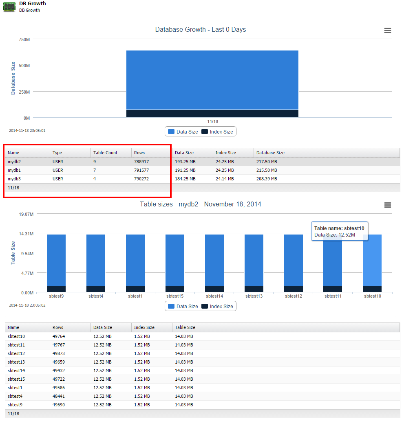Sort databases by Table Count column
The image size is (404, 421).
[105, 153]
